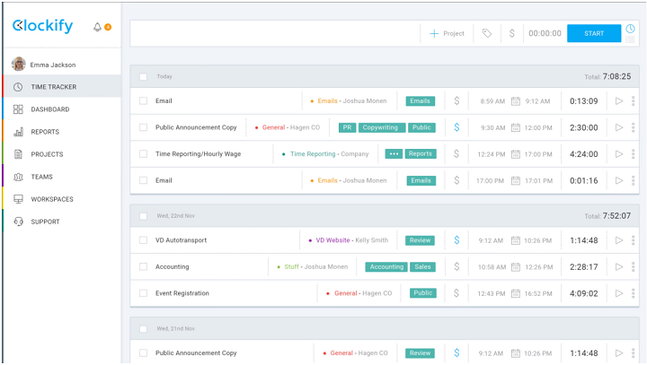Viewport: 647px width, 365px height.
Task: Open more options for Public Announcement Copy 2:30:00
Action: [x=633, y=127]
